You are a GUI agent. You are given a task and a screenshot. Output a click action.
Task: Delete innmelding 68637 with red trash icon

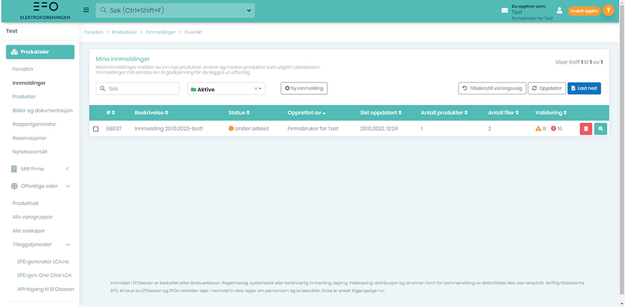click(586, 129)
